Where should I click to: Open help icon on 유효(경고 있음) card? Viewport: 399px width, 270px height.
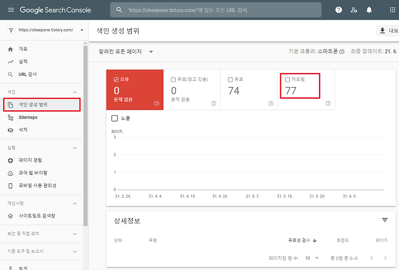(214, 103)
